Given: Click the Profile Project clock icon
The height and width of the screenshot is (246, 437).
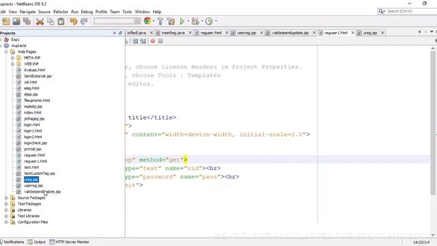Looking at the screenshot, I should (x=209, y=21).
